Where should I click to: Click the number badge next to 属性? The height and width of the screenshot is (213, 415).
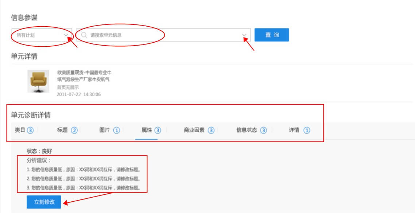(x=158, y=130)
